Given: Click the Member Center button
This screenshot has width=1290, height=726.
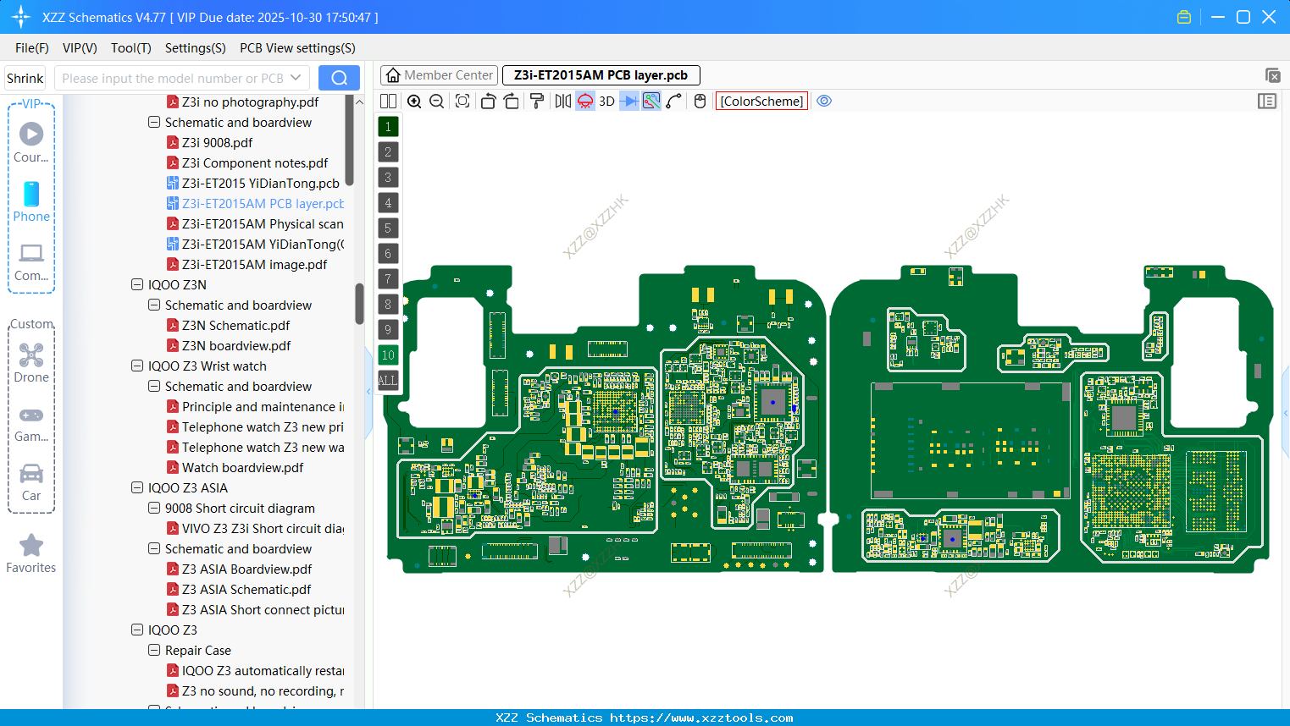Looking at the screenshot, I should 438,74.
